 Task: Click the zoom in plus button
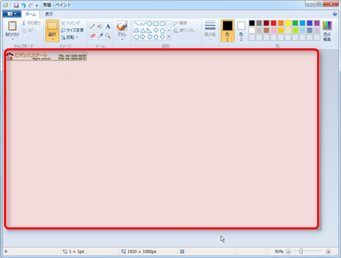point(328,251)
